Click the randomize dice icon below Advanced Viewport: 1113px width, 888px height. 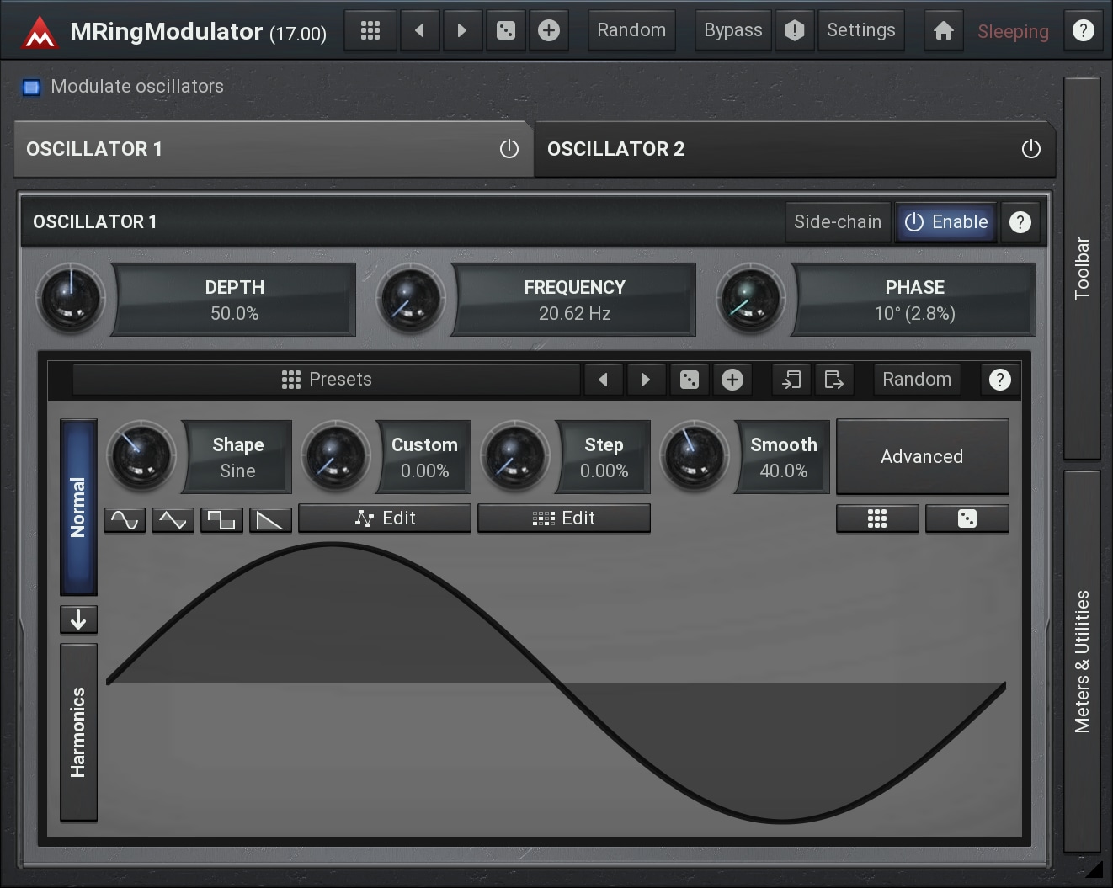967,518
